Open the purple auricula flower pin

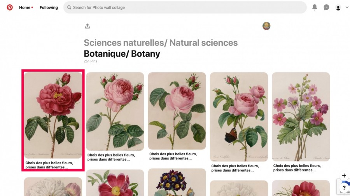tap(177, 182)
